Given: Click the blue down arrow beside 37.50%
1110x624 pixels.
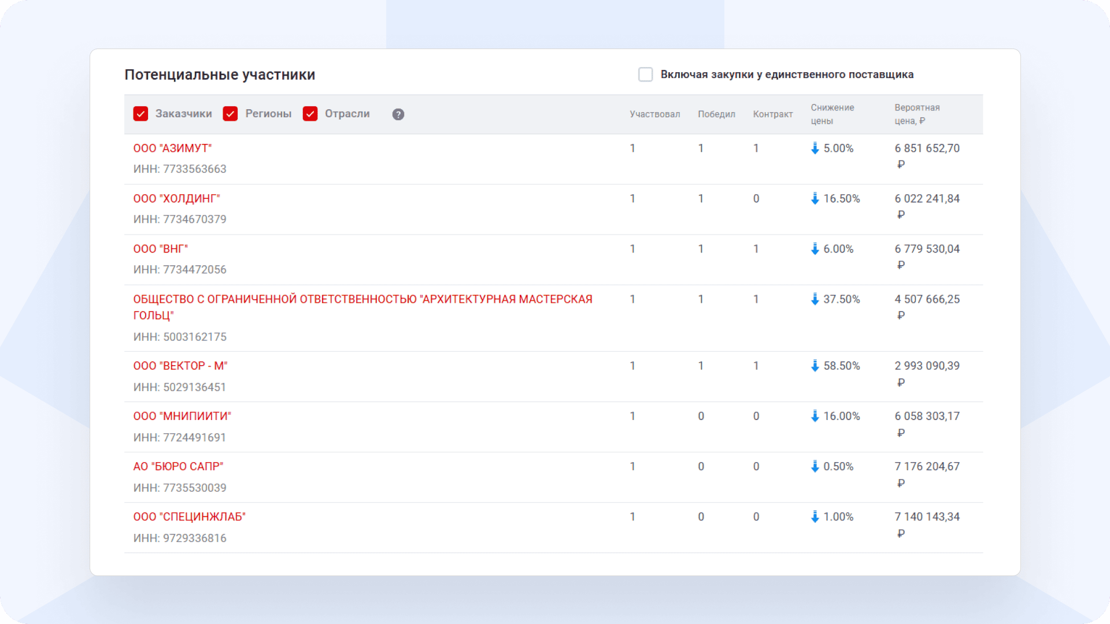Looking at the screenshot, I should click(815, 299).
